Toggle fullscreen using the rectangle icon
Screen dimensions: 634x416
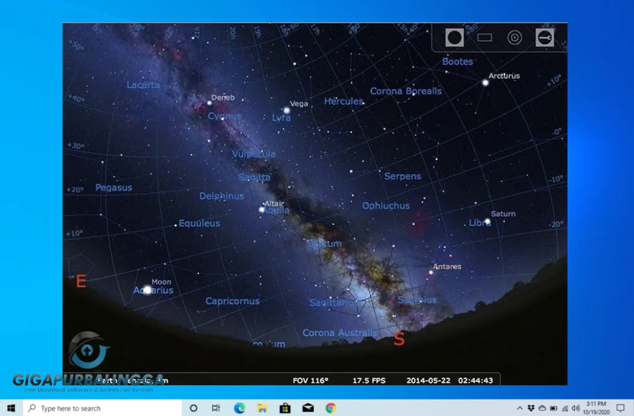tap(485, 37)
